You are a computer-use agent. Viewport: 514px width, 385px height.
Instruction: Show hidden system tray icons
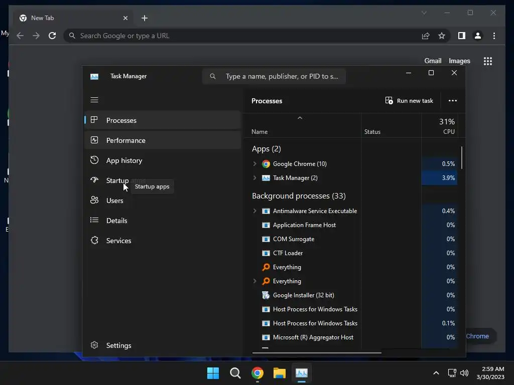point(436,373)
